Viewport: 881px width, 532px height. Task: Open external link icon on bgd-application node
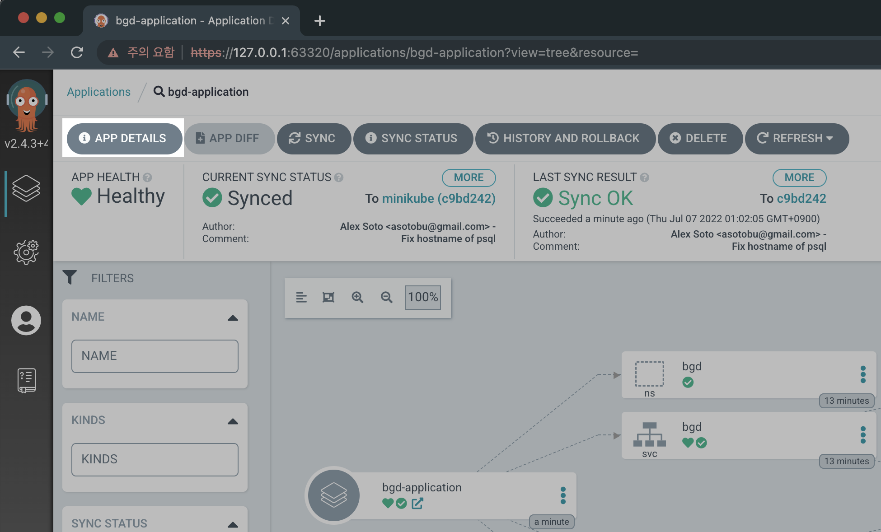point(417,503)
